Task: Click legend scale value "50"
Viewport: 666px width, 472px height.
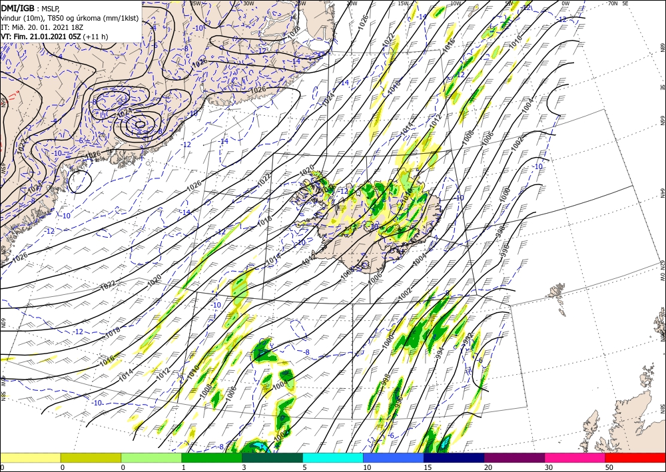Action: point(608,467)
